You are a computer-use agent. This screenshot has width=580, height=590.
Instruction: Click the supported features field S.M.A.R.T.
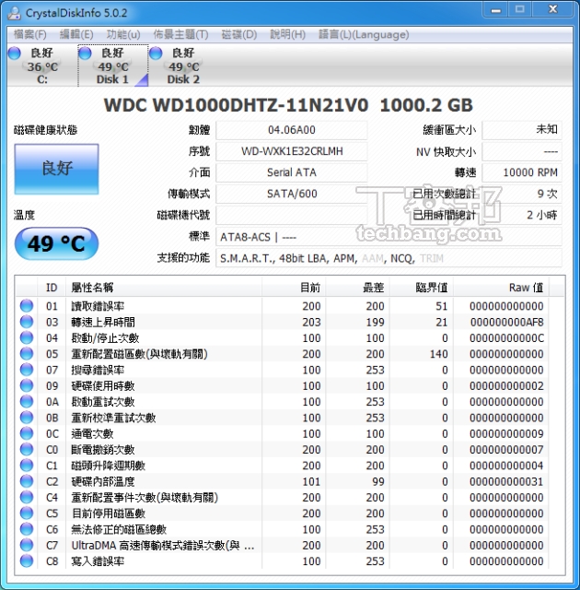point(389,258)
